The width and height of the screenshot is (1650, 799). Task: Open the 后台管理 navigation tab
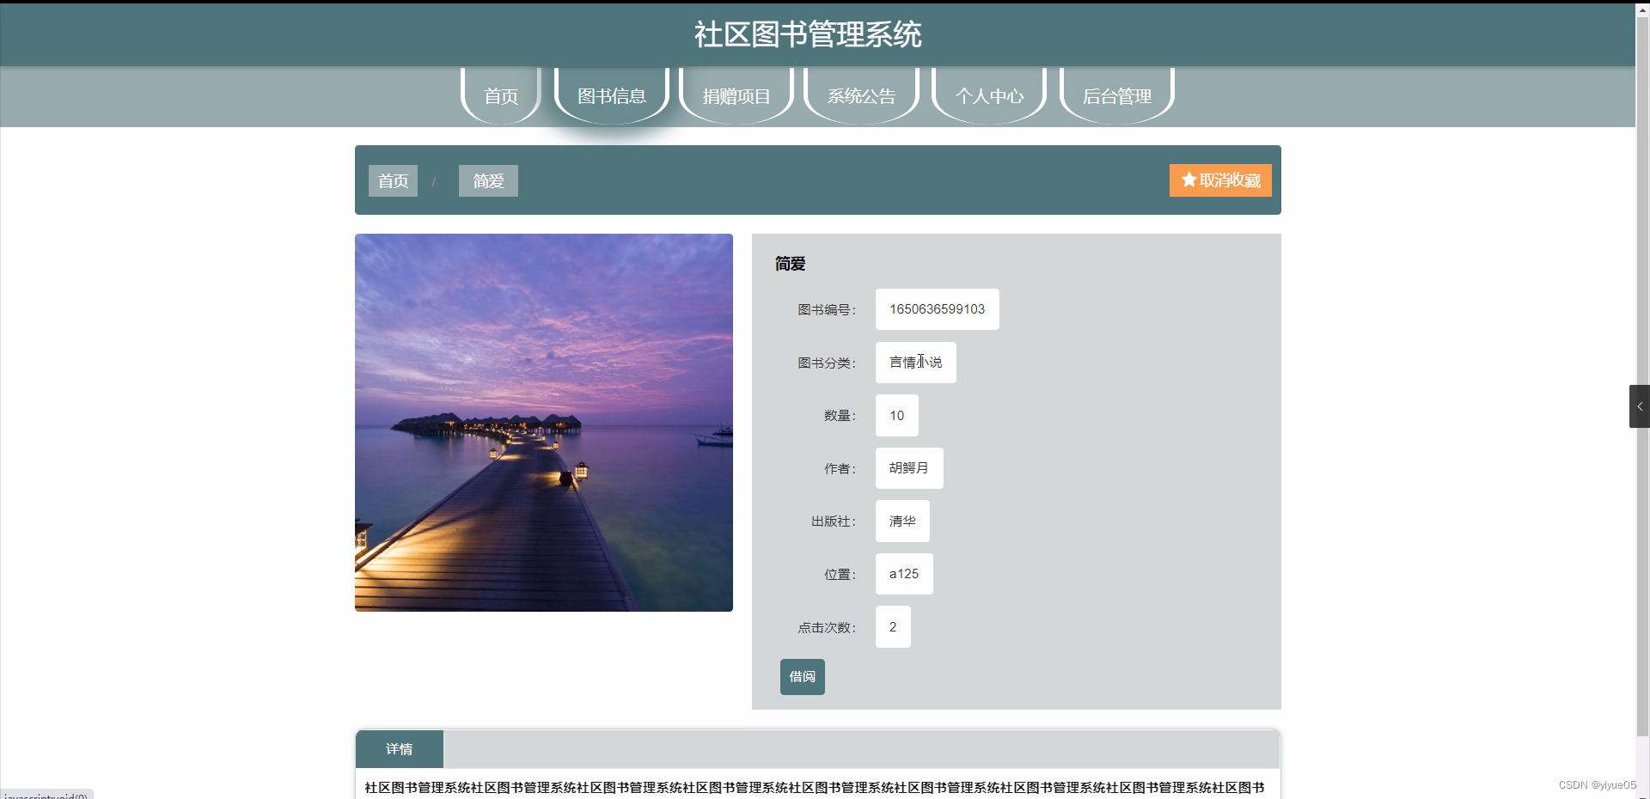(x=1116, y=95)
